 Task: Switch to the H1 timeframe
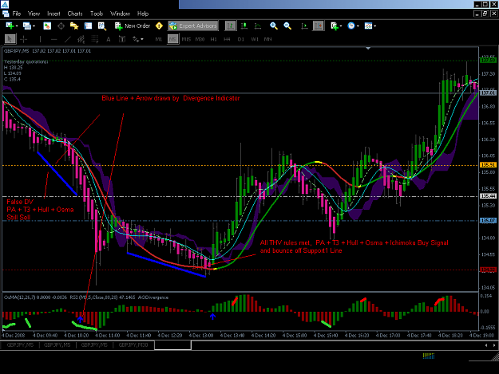click(x=213, y=39)
